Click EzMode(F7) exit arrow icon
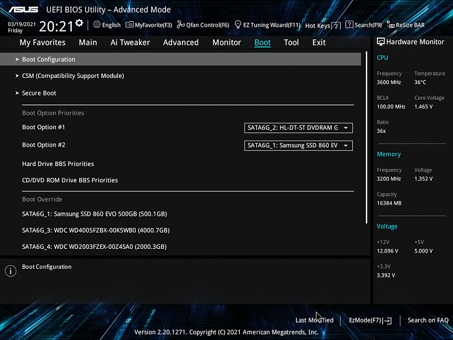 click(387, 320)
